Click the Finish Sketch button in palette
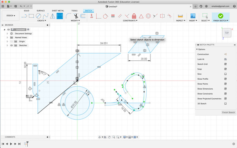Image resolution: width=237 pixels, height=148 pixels. 228,112
